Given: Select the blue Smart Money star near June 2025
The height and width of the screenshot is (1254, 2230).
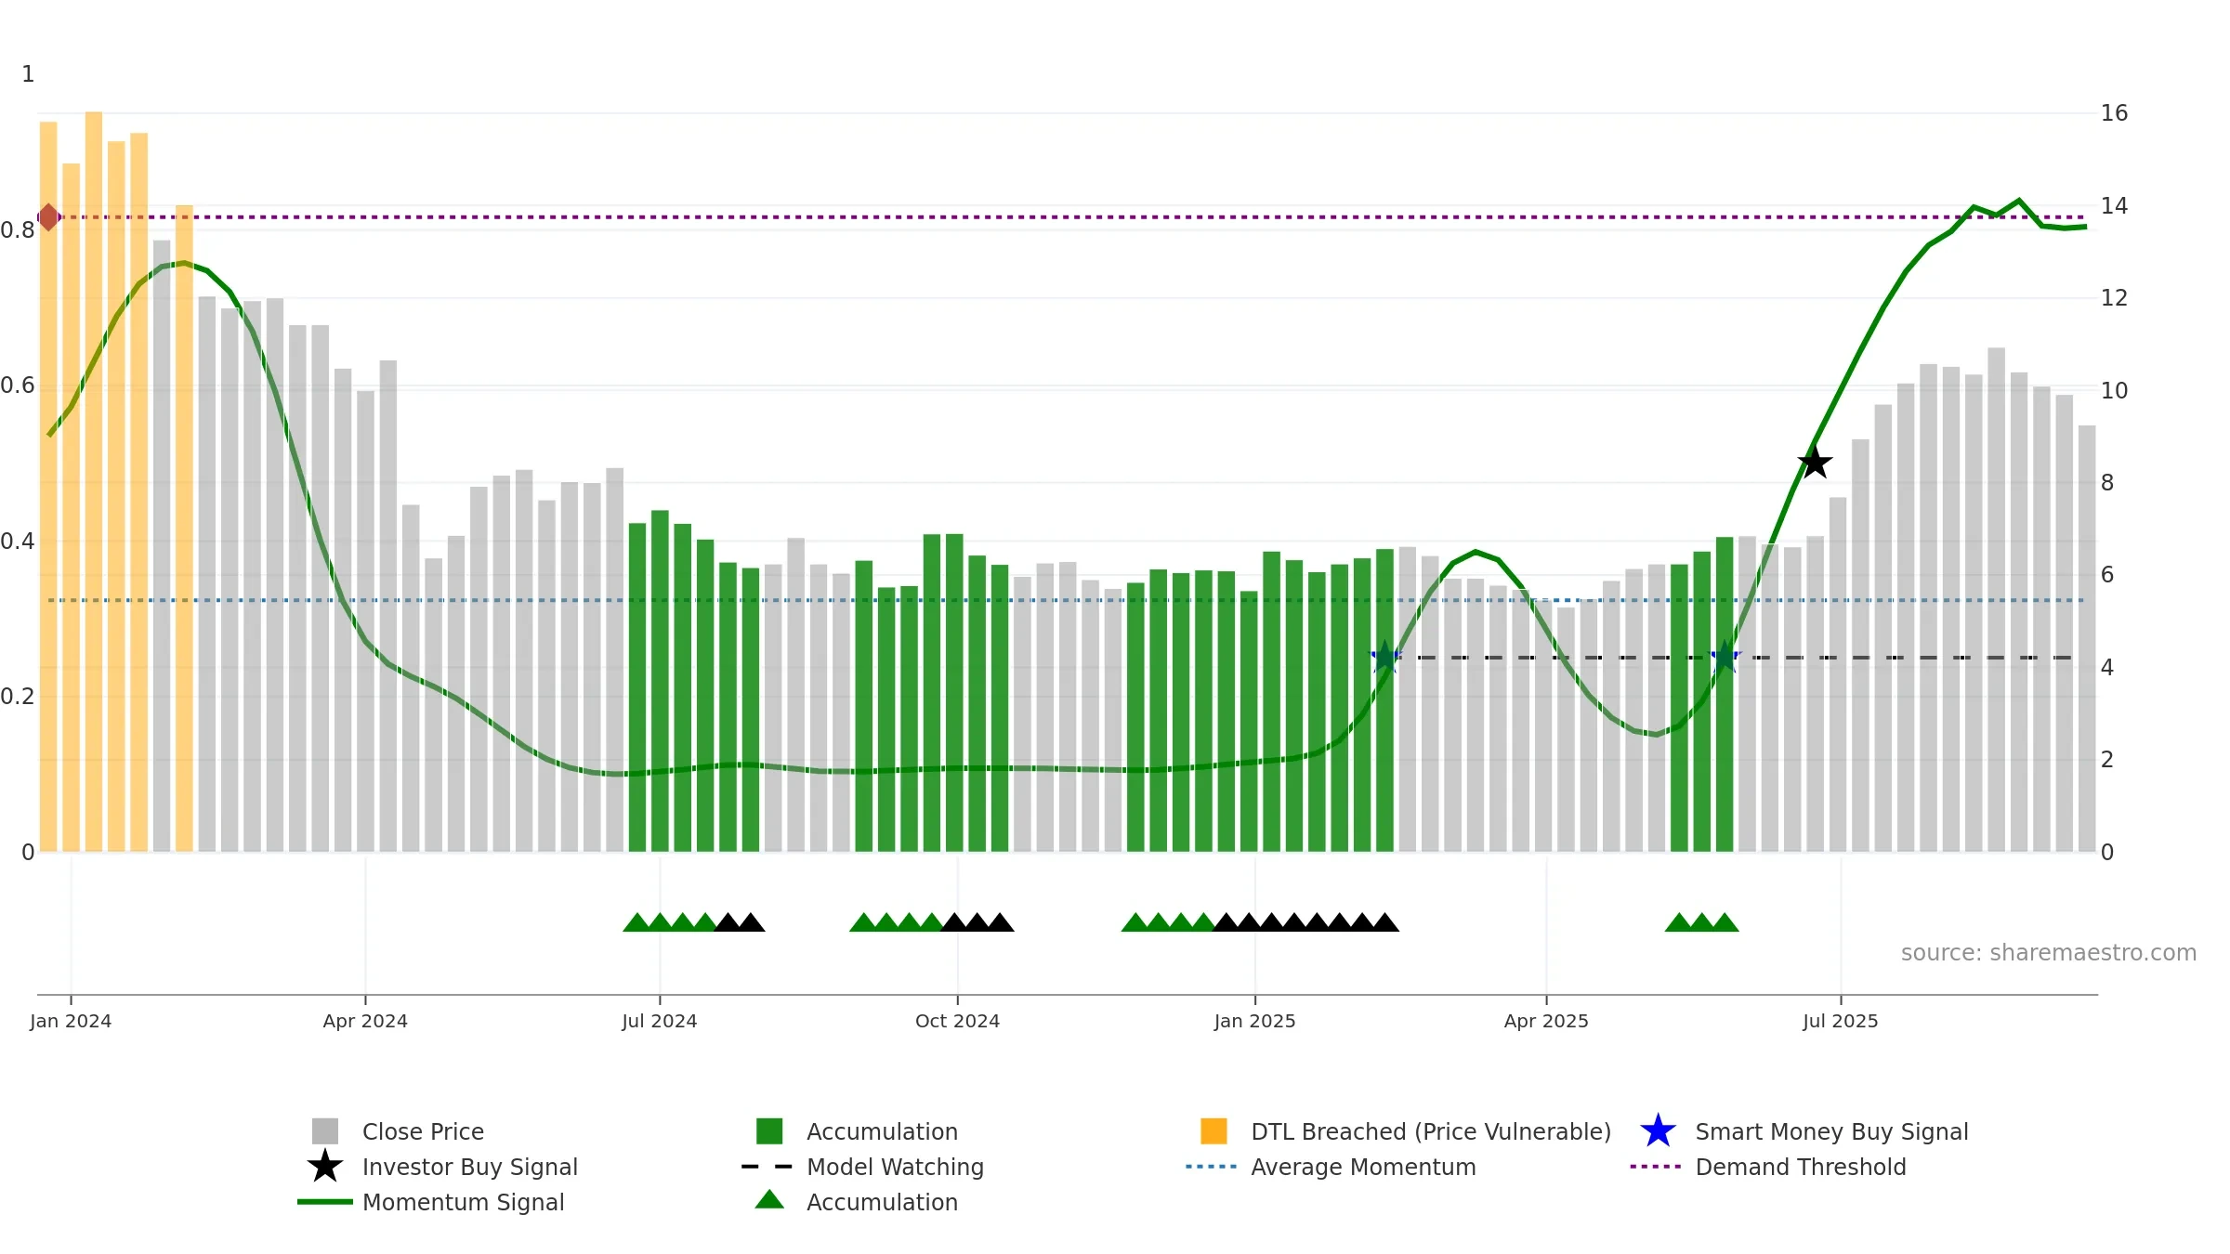Looking at the screenshot, I should (x=1725, y=657).
